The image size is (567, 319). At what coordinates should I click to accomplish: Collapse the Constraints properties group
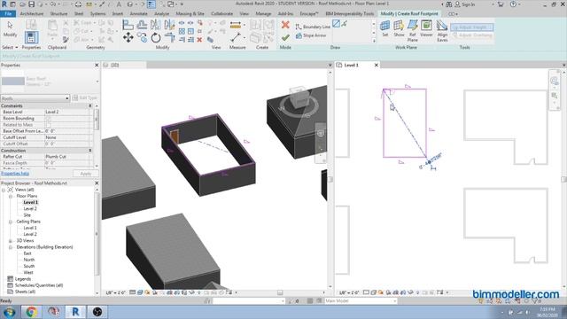90,106
